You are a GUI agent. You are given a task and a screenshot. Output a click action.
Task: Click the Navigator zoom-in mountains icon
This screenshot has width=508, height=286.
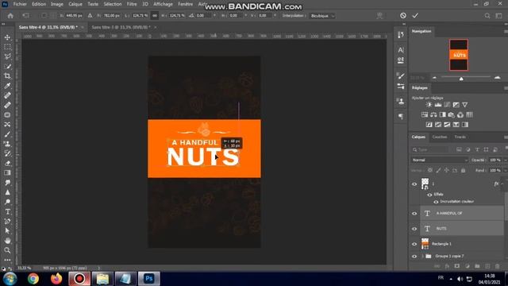tap(498, 78)
